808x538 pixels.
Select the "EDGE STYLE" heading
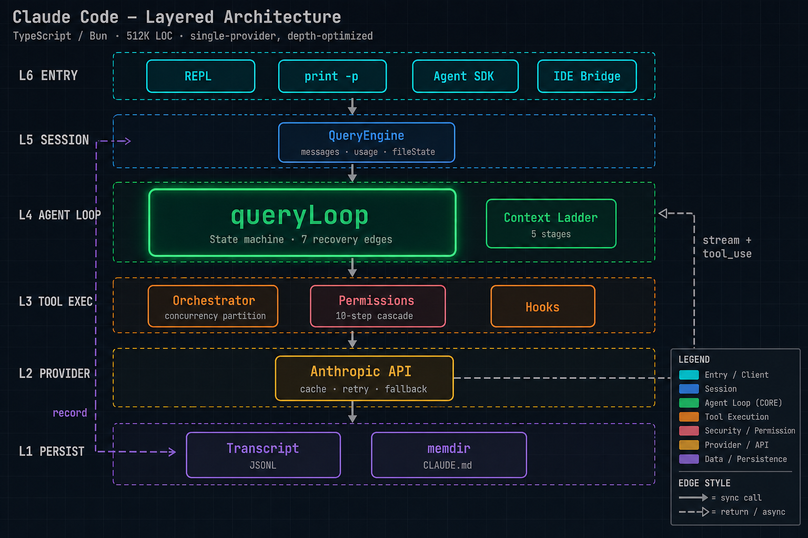tap(704, 483)
